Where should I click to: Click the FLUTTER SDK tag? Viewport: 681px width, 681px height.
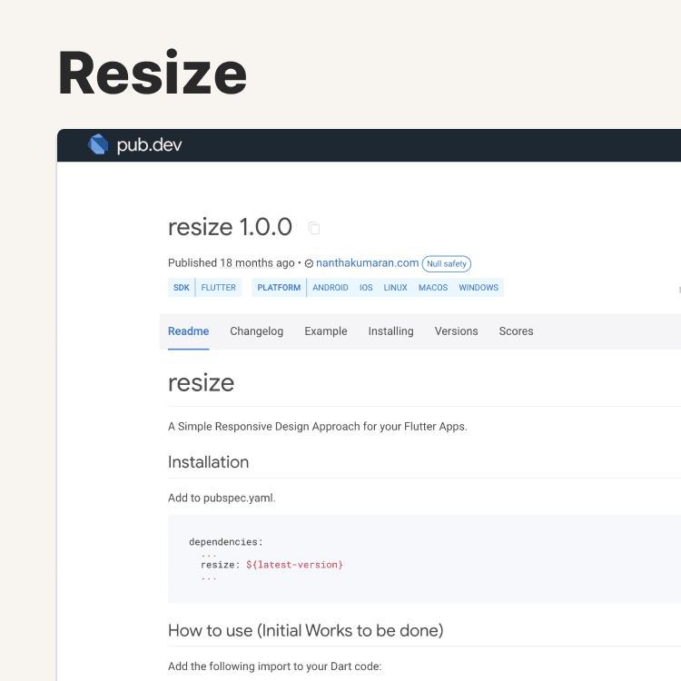(x=219, y=288)
